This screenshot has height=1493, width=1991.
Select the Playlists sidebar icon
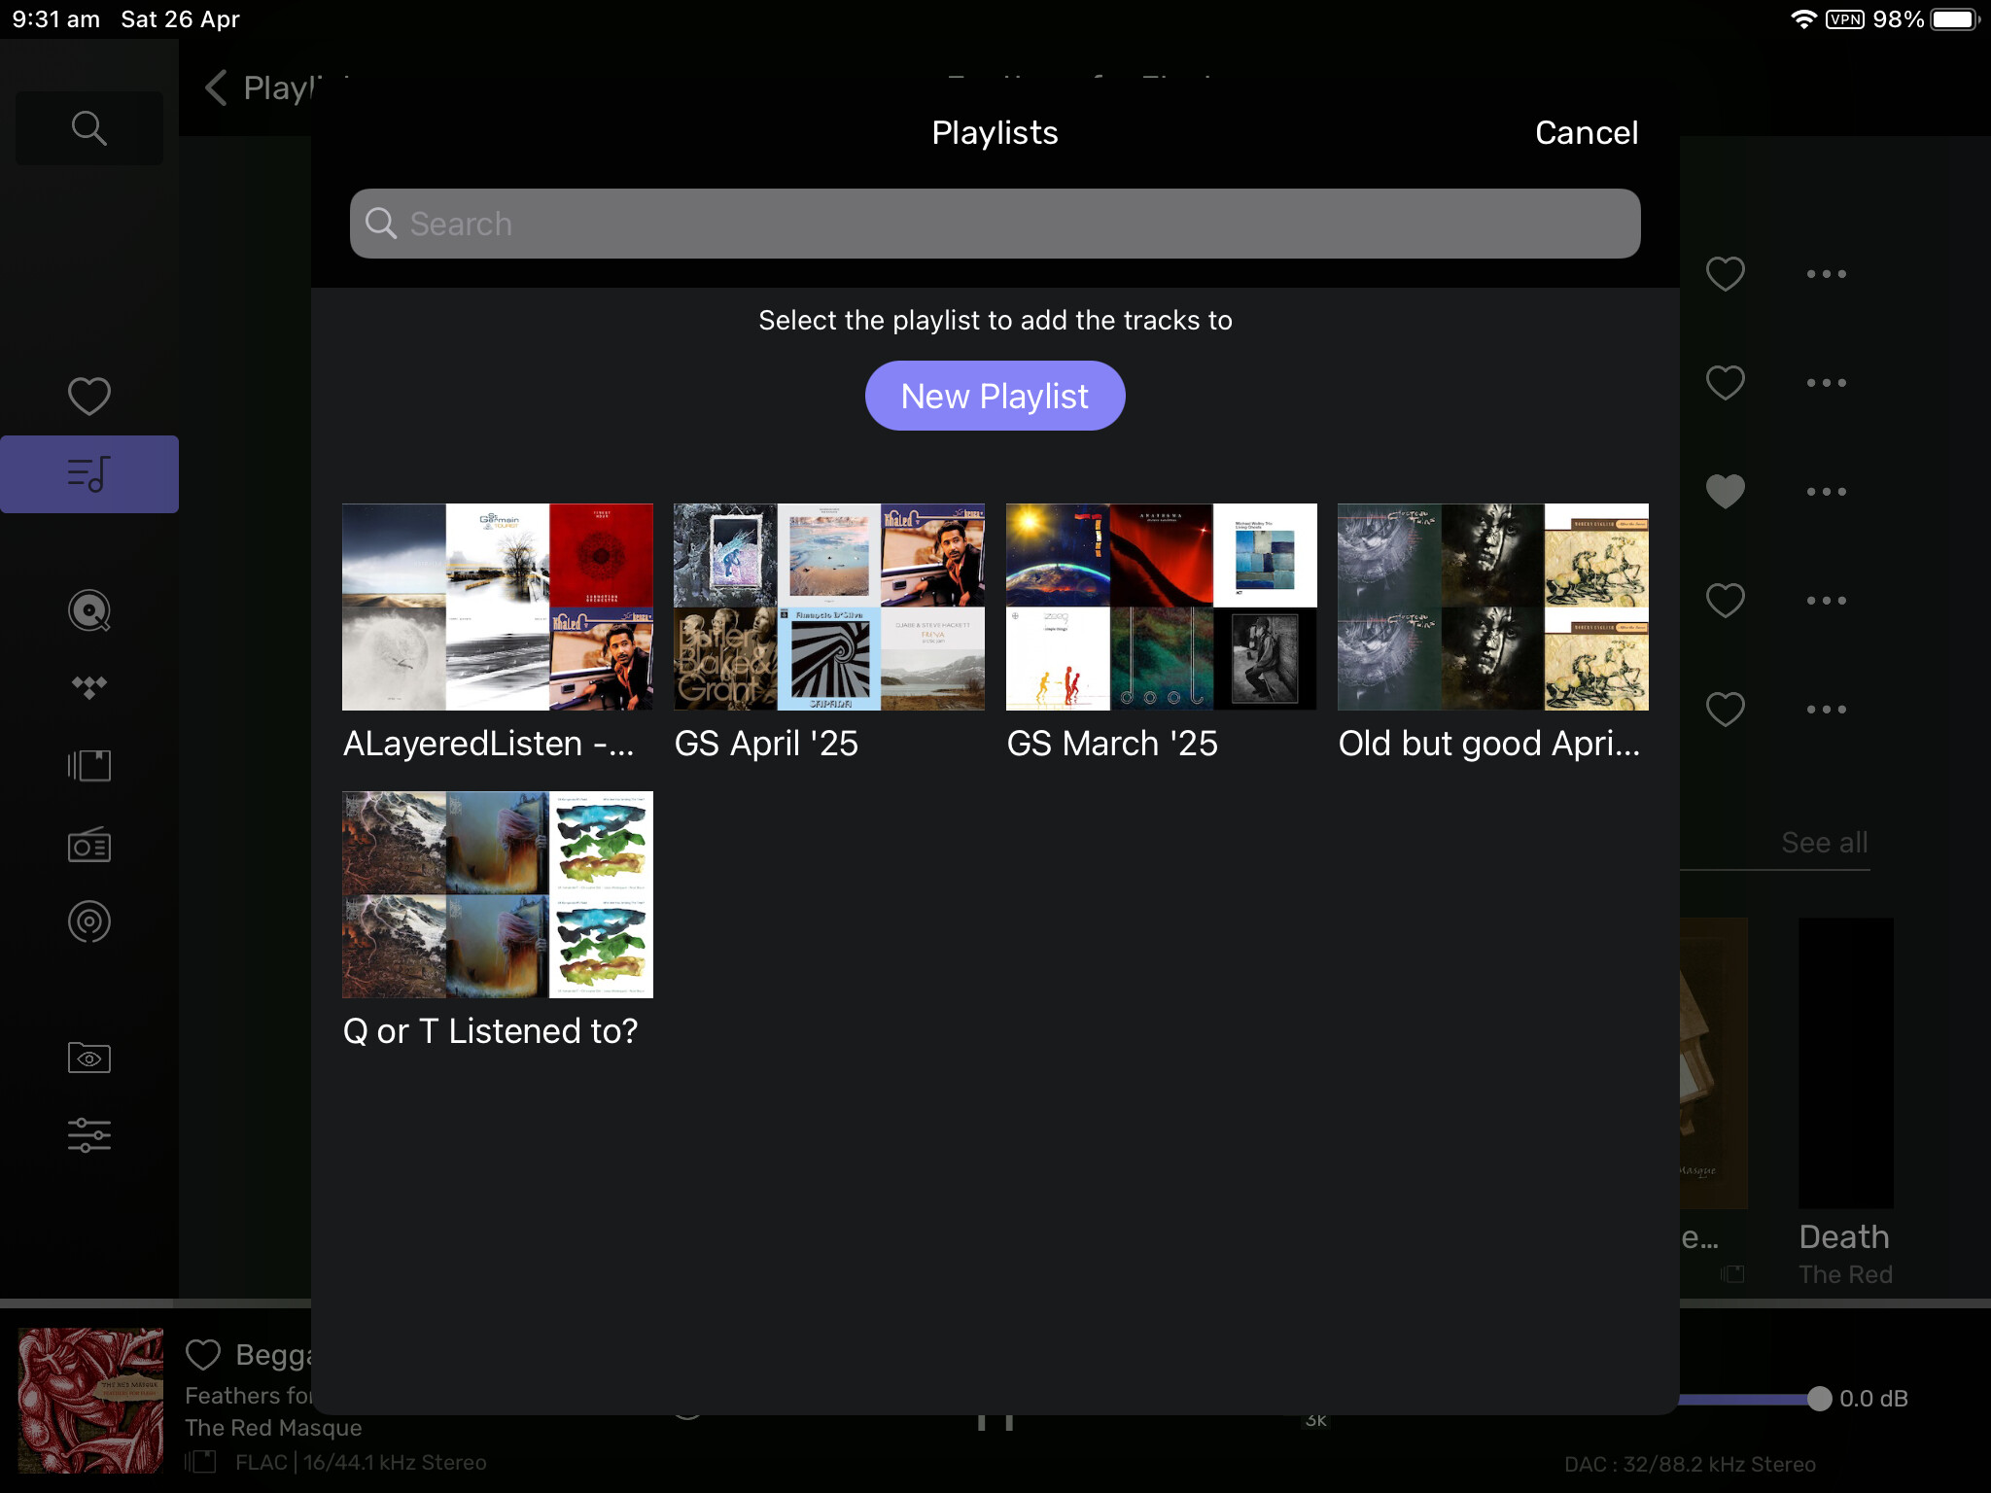[88, 474]
